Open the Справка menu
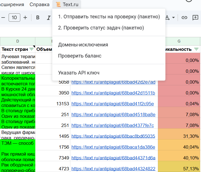The height and width of the screenshot is (172, 201). pos(39,4)
